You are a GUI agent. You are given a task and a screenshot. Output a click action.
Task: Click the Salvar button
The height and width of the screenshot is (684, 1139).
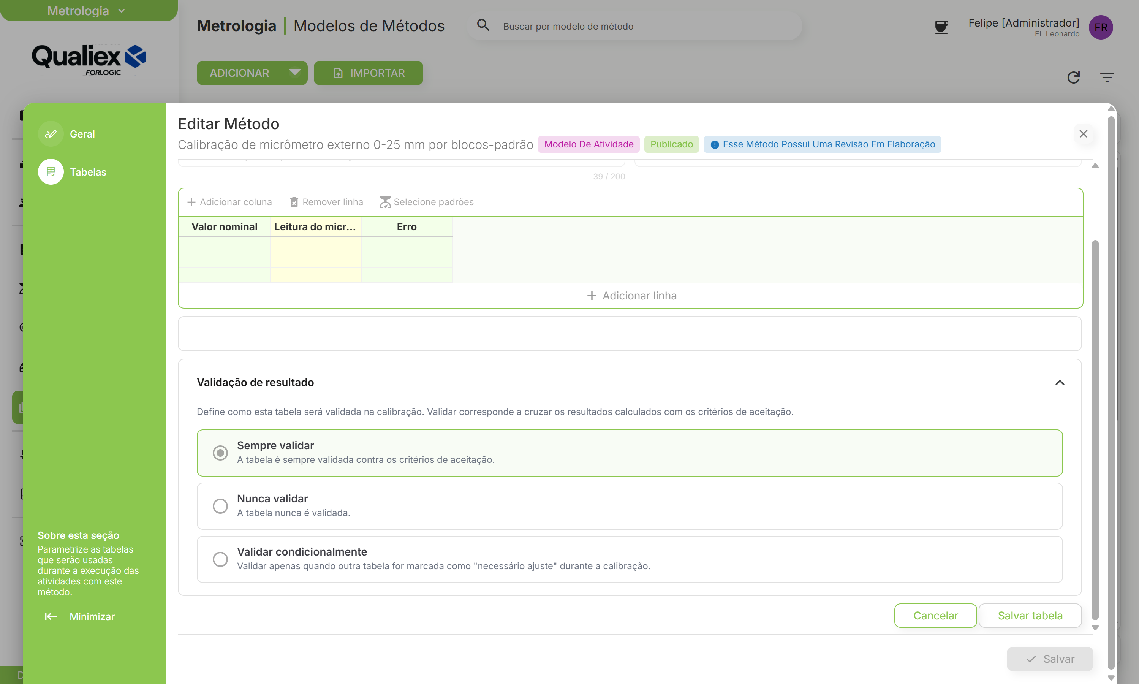coord(1050,659)
